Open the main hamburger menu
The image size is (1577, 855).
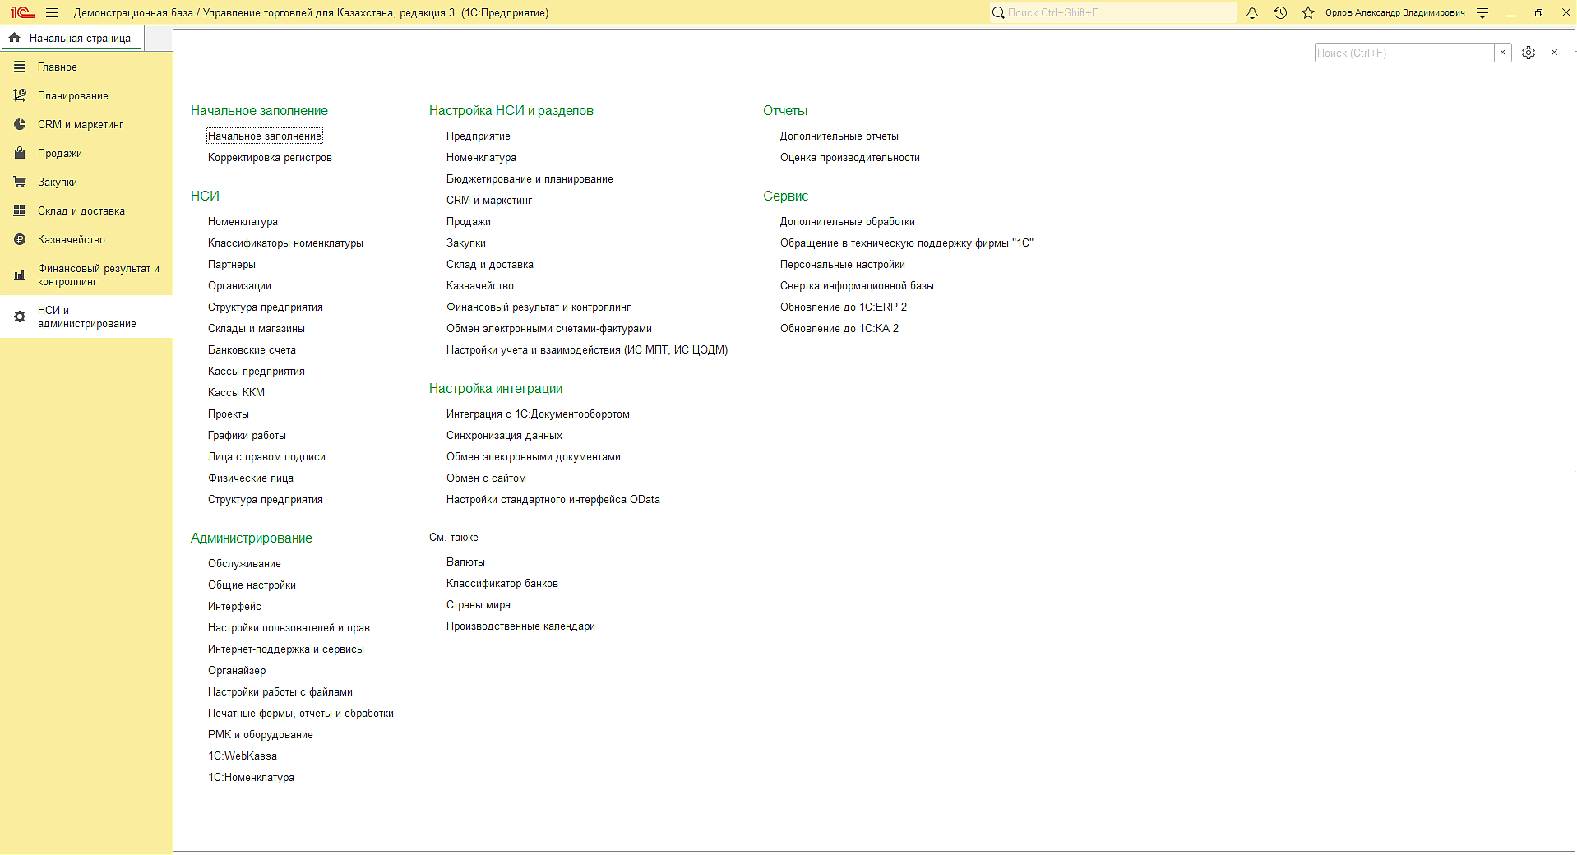coord(52,12)
